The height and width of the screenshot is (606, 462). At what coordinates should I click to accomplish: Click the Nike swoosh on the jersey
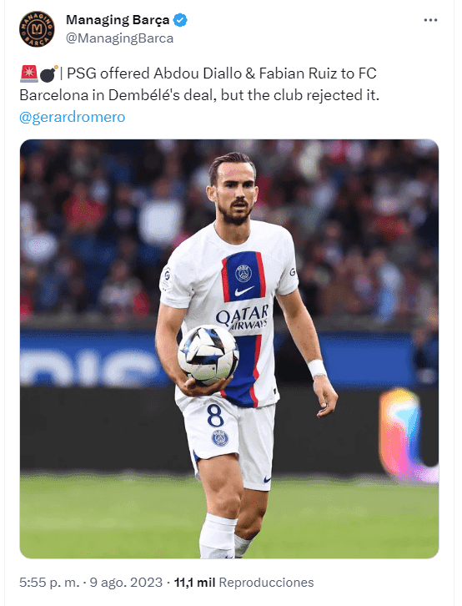point(244,290)
